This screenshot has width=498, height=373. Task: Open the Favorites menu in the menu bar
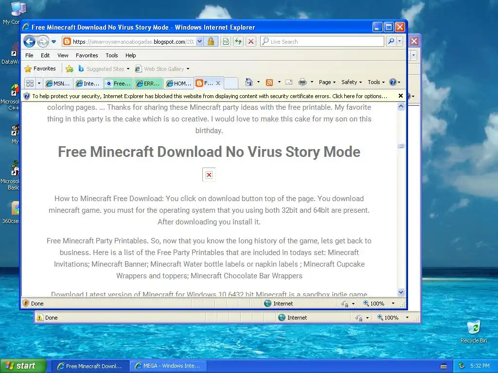87,55
